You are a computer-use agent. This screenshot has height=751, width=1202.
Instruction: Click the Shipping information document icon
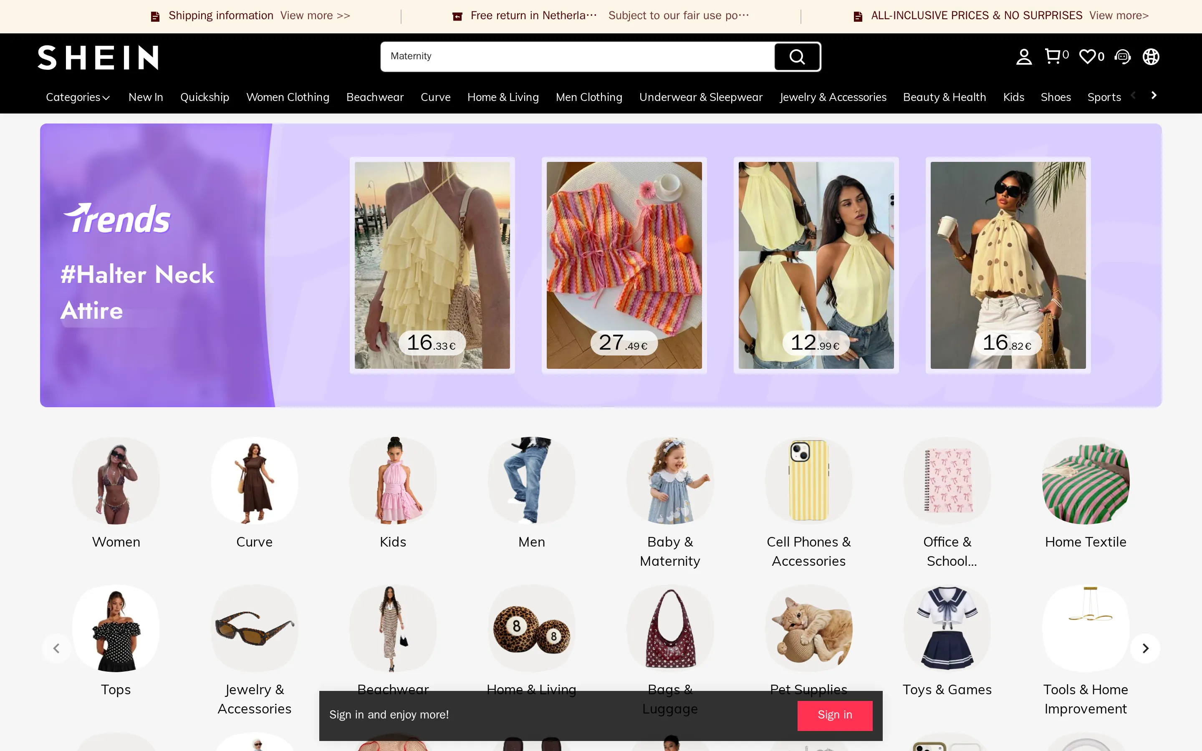click(x=155, y=16)
